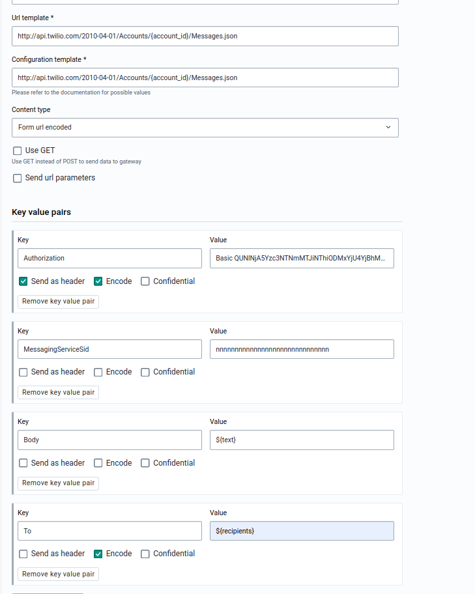Remove the Body key value pair
The height and width of the screenshot is (594, 475).
coord(58,483)
